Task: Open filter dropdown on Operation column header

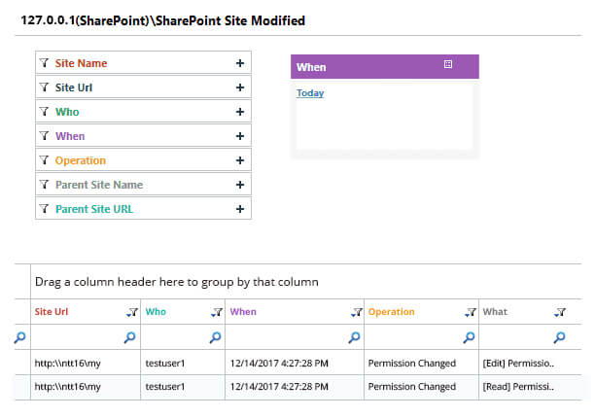Action: point(471,312)
